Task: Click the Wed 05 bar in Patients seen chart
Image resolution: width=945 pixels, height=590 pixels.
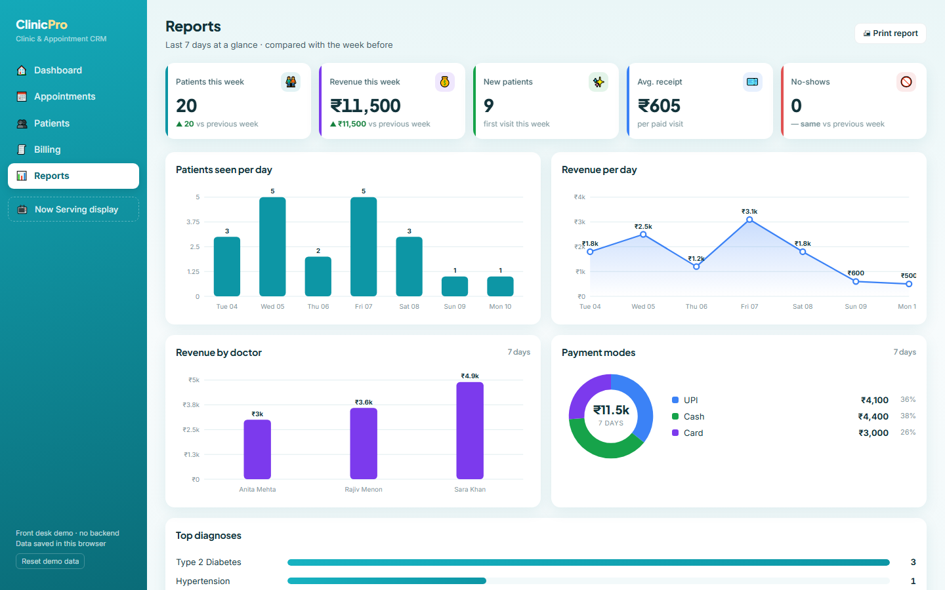Action: tap(272, 246)
